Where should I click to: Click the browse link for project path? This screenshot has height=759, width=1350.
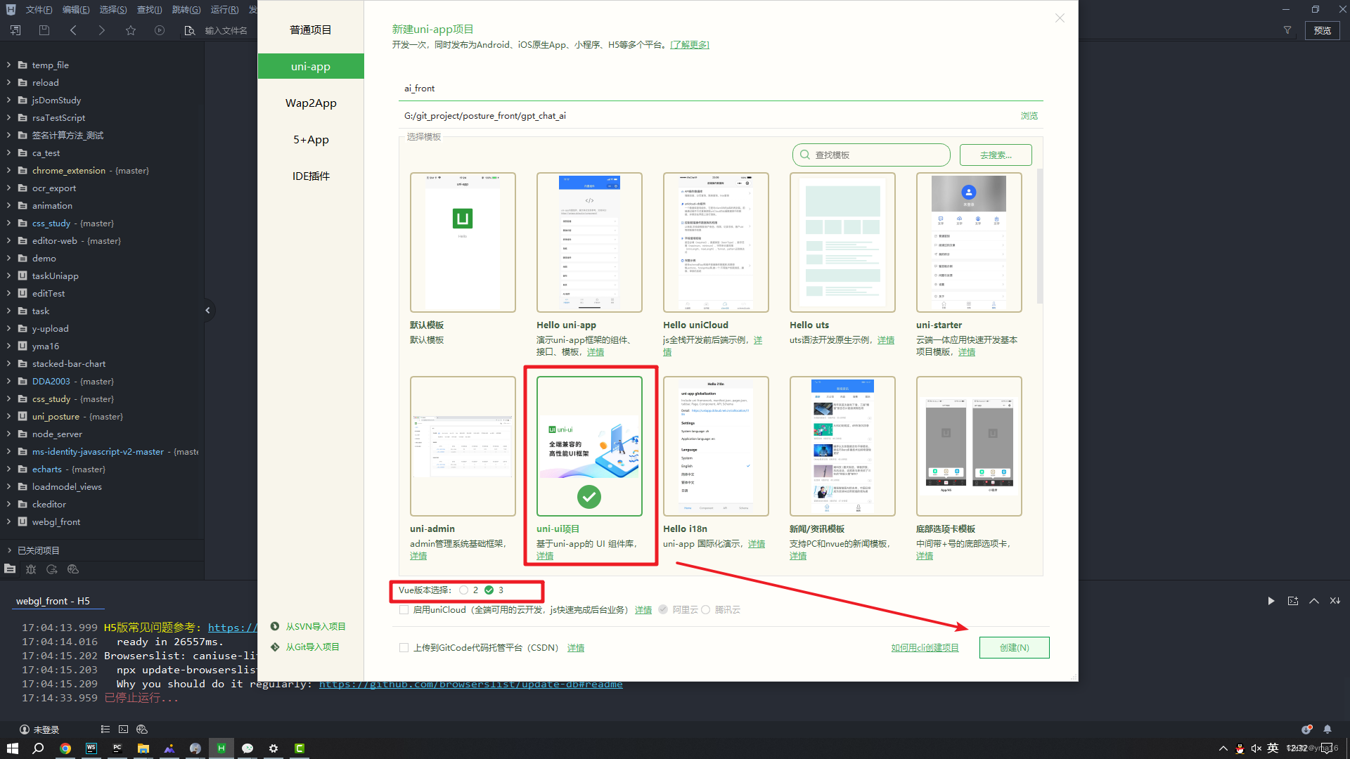(x=1029, y=116)
